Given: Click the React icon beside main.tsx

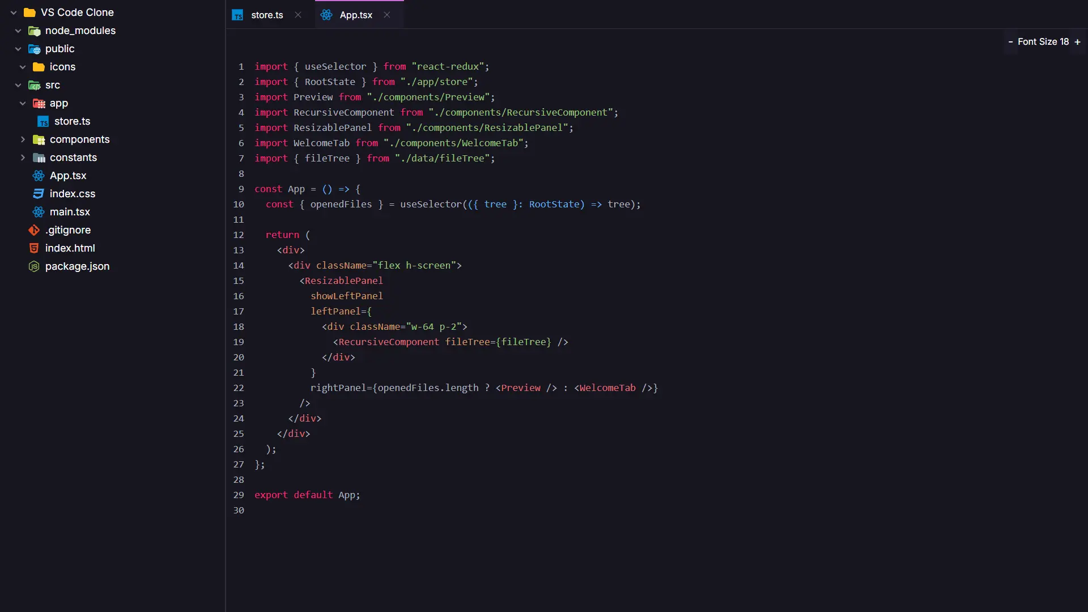Looking at the screenshot, I should (39, 212).
